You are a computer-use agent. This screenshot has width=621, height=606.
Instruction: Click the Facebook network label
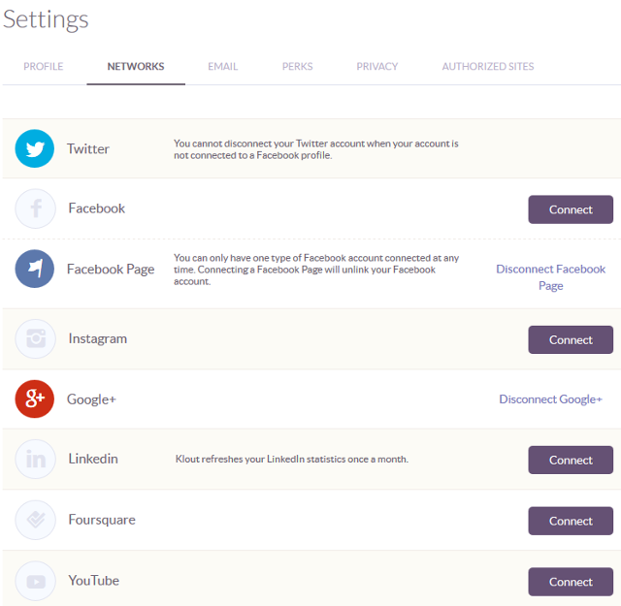[x=97, y=208]
